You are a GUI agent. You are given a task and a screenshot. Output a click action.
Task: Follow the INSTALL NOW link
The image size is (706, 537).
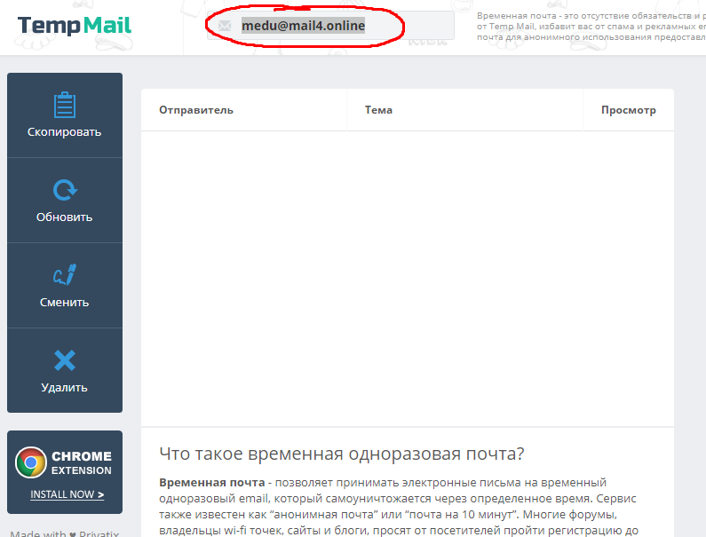[67, 494]
